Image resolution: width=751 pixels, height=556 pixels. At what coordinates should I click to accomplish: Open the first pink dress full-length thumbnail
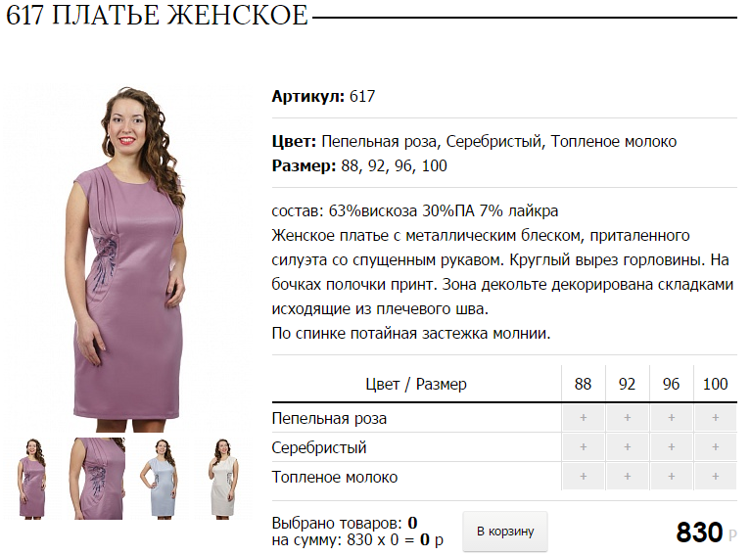click(33, 479)
